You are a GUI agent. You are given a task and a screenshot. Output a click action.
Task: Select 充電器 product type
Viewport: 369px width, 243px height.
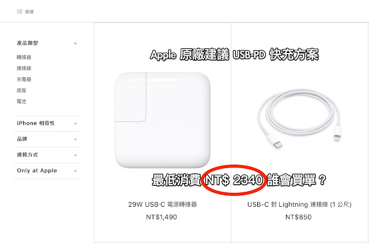[x=24, y=79]
